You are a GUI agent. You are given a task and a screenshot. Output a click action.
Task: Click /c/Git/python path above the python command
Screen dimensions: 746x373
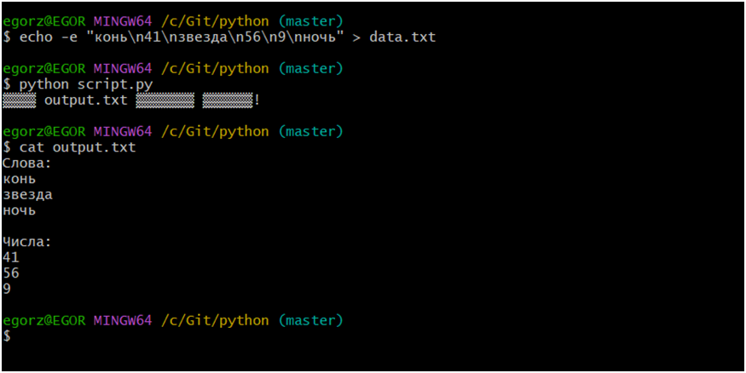tap(215, 68)
